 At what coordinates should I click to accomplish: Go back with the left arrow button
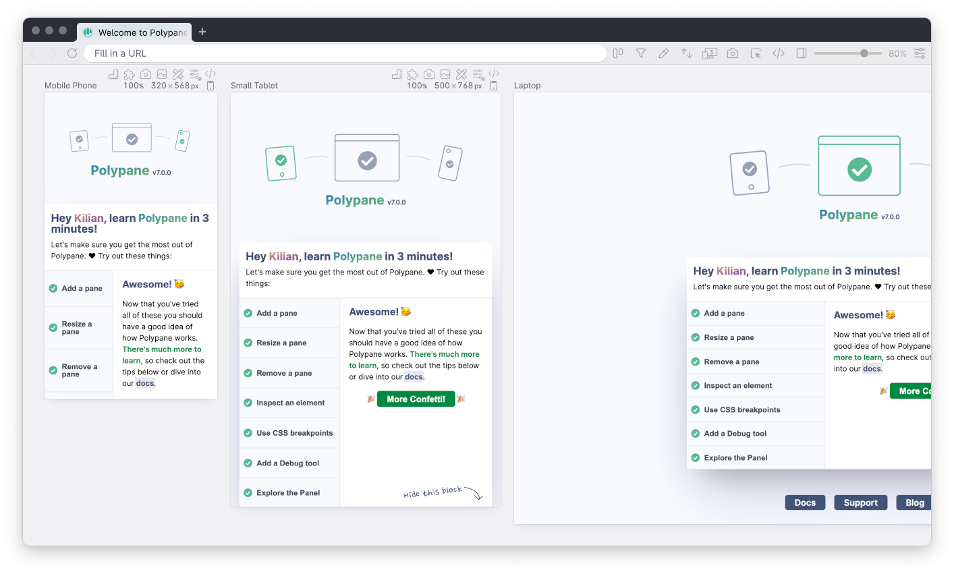click(33, 53)
